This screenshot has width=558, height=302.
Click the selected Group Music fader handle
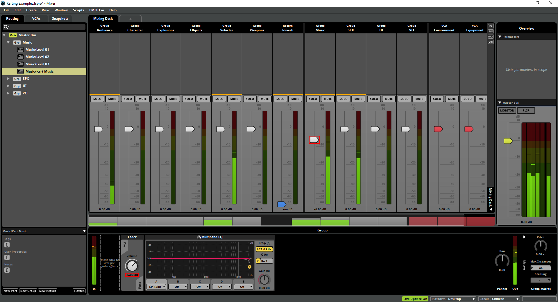[314, 140]
